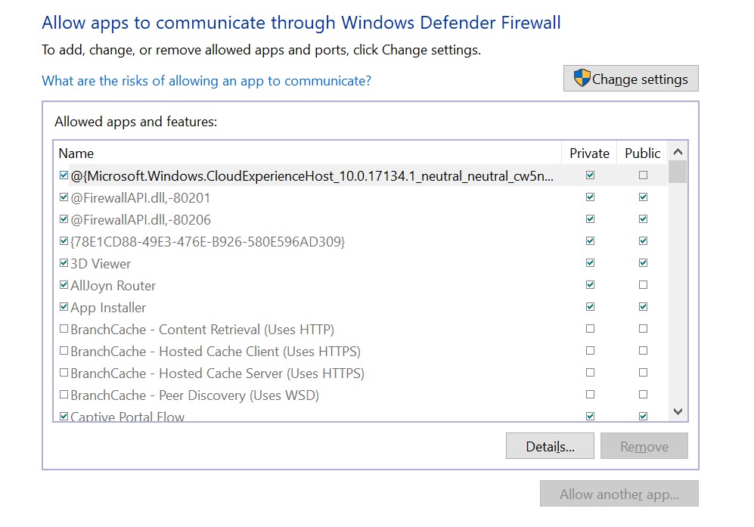Enable Public for BranchCache Peer Discovery
The image size is (754, 527).
click(x=643, y=394)
